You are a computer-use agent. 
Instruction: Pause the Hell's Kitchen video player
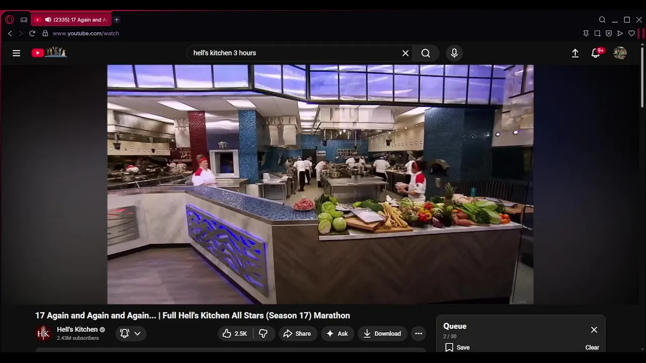320,184
